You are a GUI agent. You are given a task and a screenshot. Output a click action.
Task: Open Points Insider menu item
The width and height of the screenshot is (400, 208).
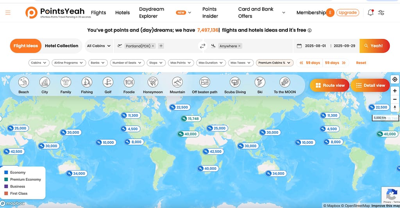[x=209, y=12]
